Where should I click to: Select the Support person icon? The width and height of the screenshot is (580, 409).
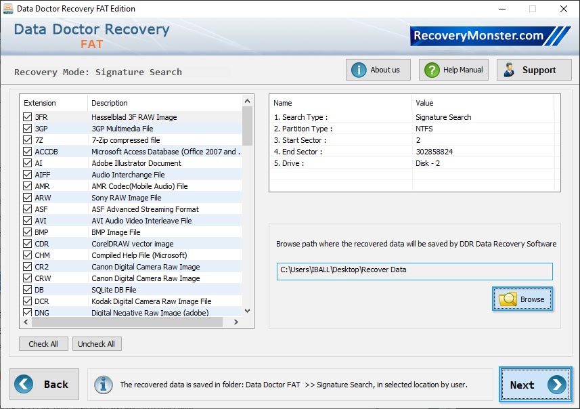tap(509, 70)
